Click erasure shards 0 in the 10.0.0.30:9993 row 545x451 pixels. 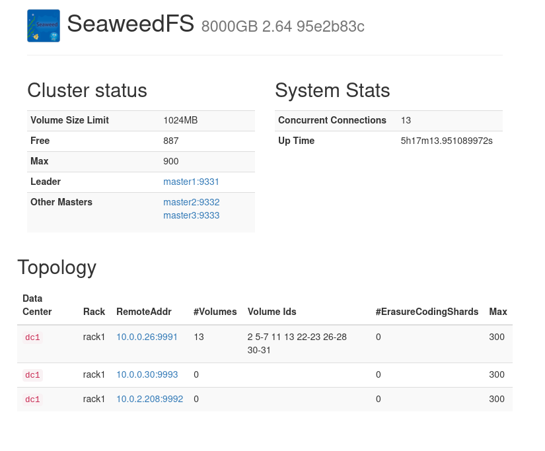[378, 374]
